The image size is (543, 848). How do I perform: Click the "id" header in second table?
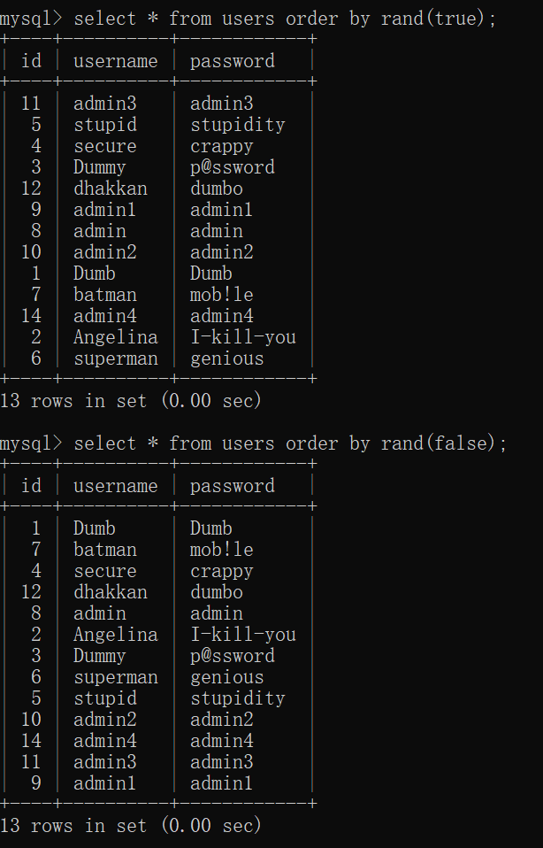tap(31, 486)
